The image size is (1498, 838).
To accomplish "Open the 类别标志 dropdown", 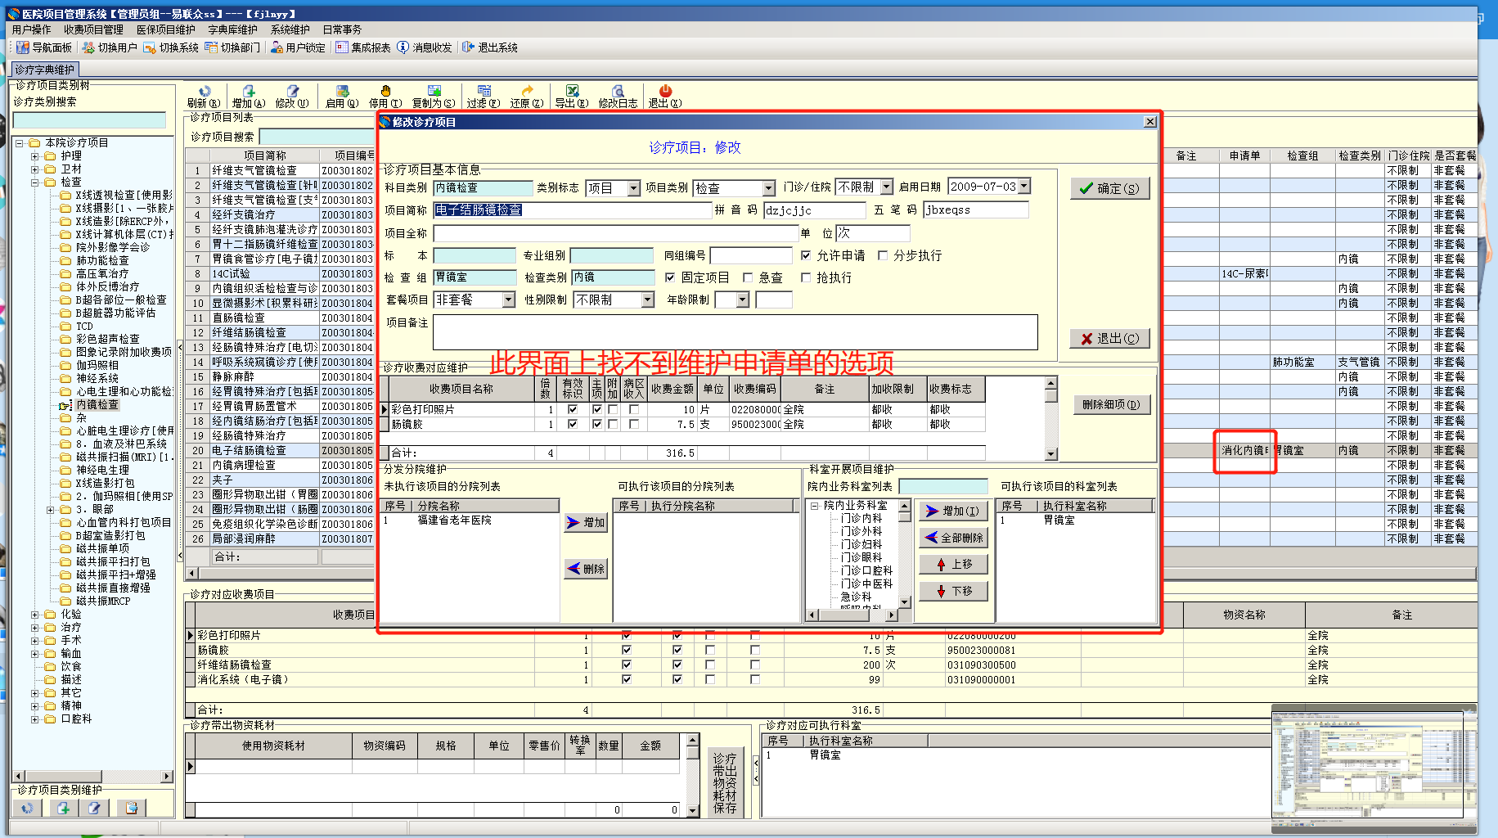I will tap(633, 188).
